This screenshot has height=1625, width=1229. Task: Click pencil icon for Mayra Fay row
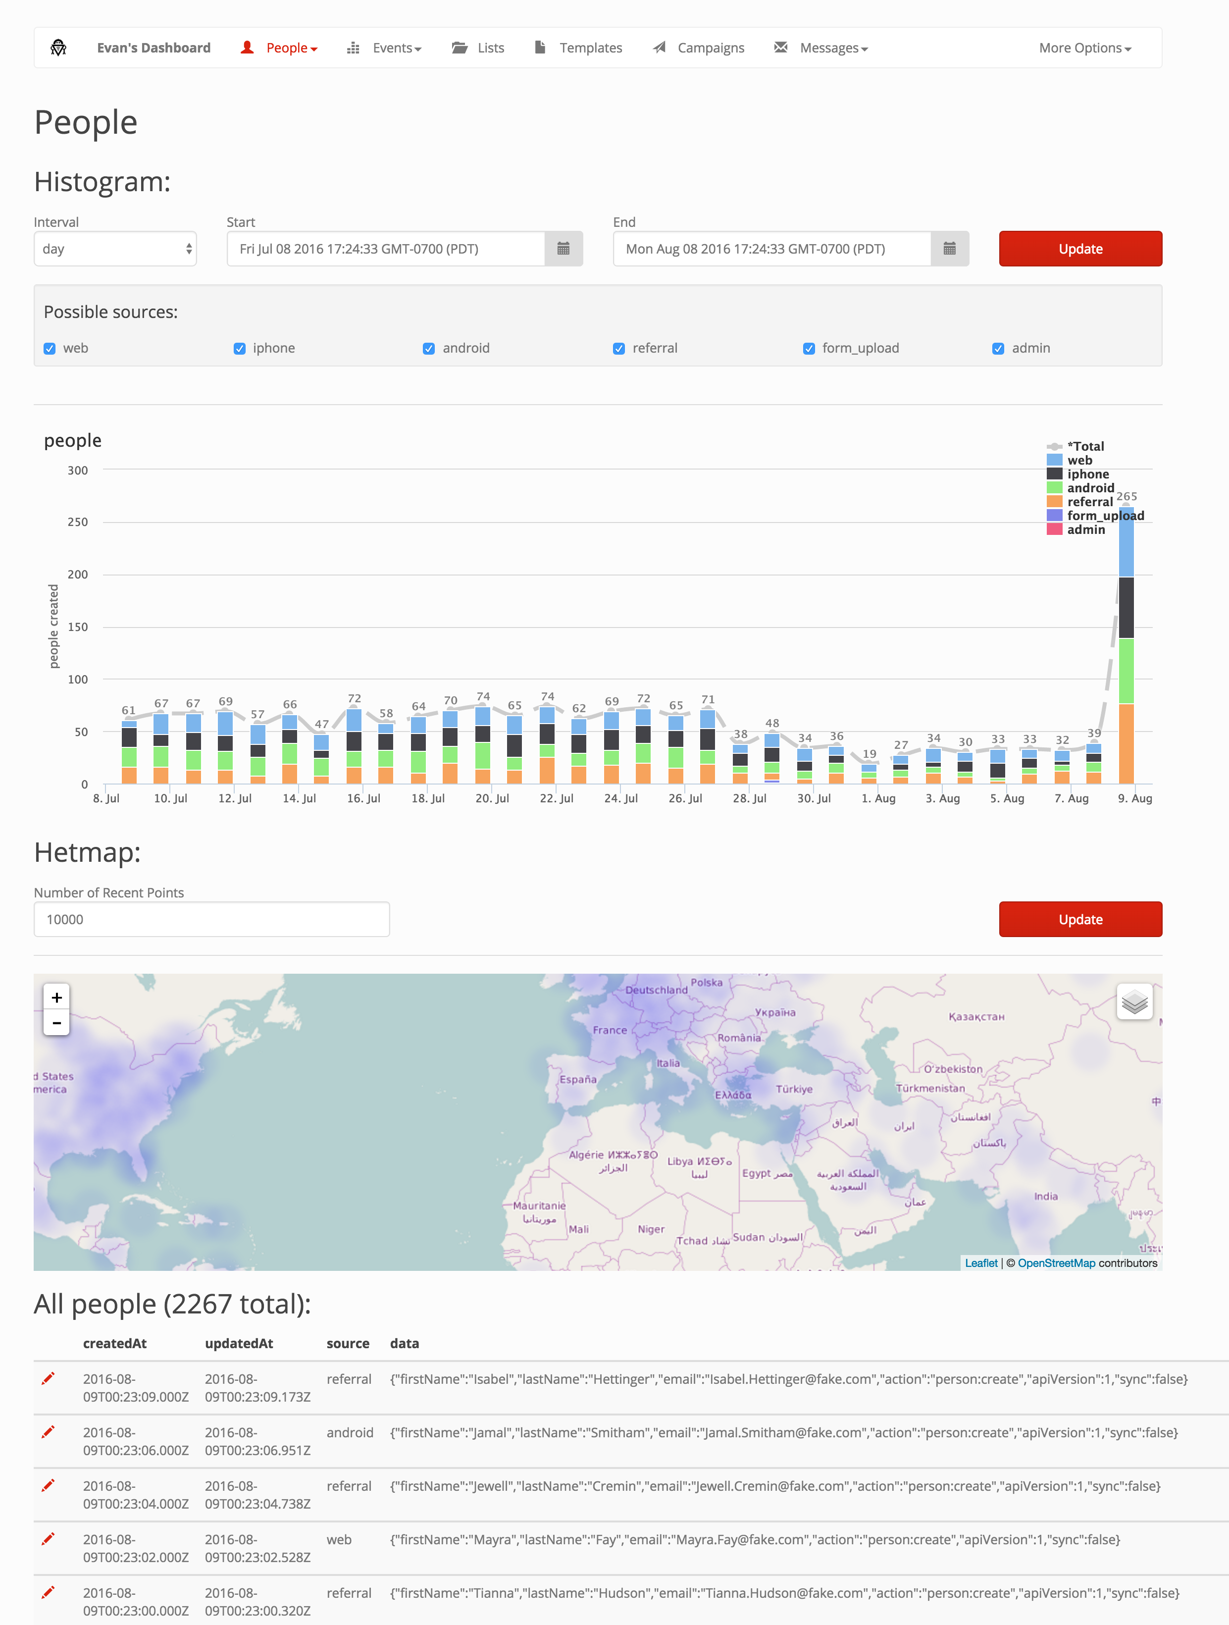tap(49, 1538)
